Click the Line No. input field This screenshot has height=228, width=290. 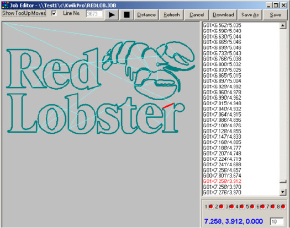tap(94, 14)
